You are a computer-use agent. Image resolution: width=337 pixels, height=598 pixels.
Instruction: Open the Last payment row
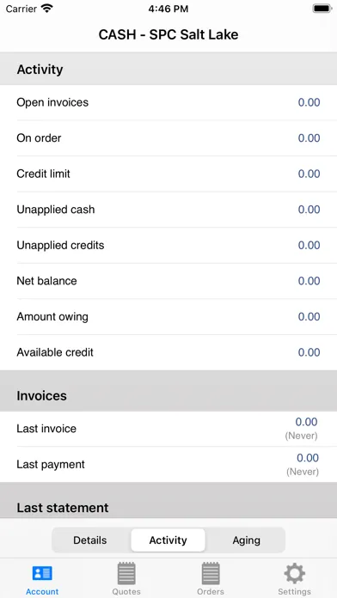click(x=168, y=465)
